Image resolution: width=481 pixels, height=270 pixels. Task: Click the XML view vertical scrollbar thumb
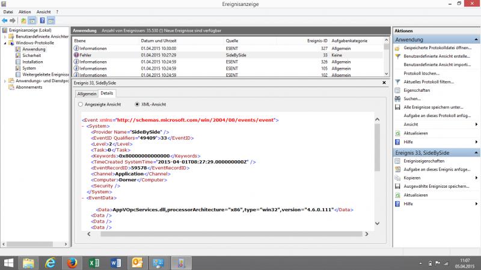(x=378, y=147)
